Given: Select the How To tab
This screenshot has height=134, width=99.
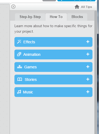Looking at the screenshot, I should 56,17.
